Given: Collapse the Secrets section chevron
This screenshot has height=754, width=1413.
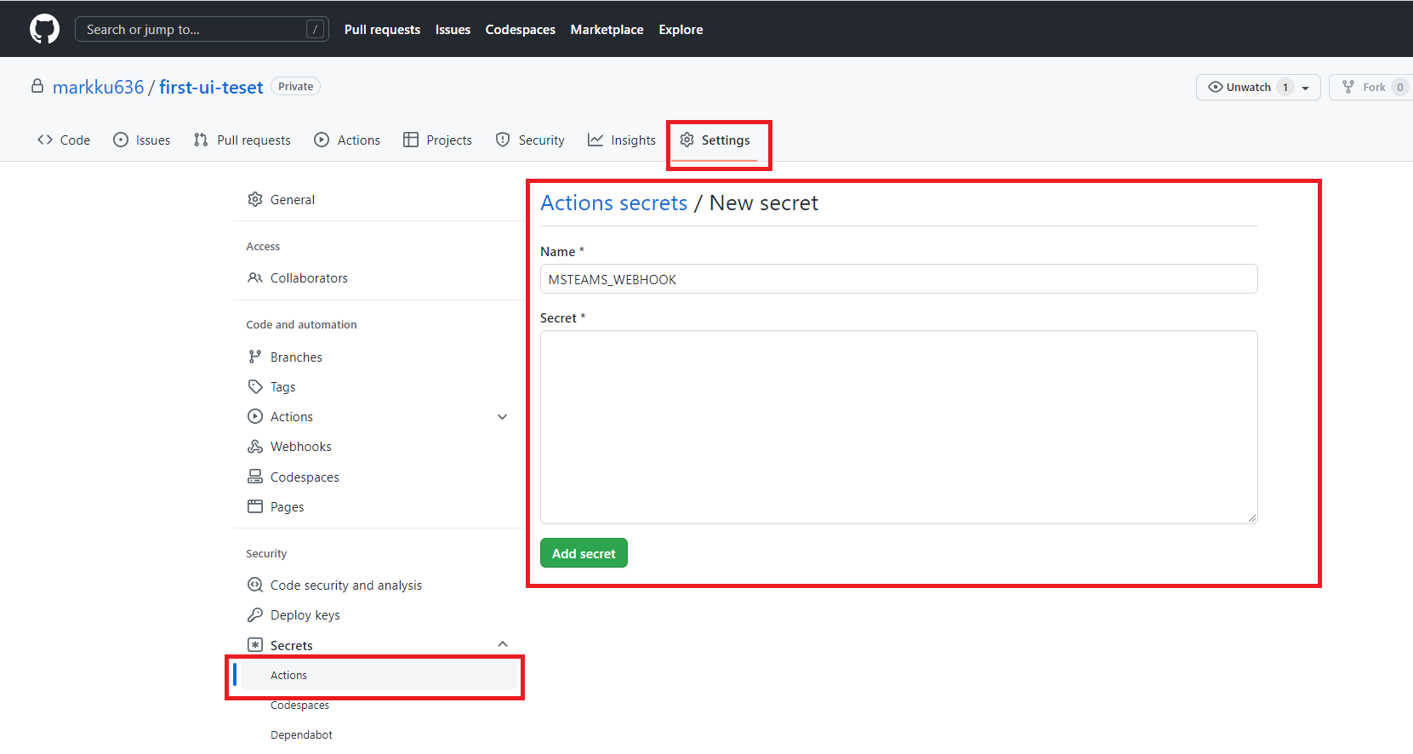Looking at the screenshot, I should (502, 645).
